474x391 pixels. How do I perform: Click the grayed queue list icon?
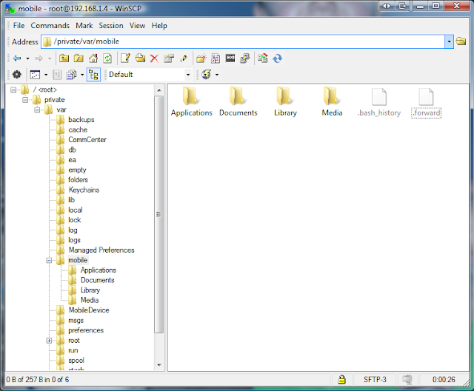click(57, 75)
